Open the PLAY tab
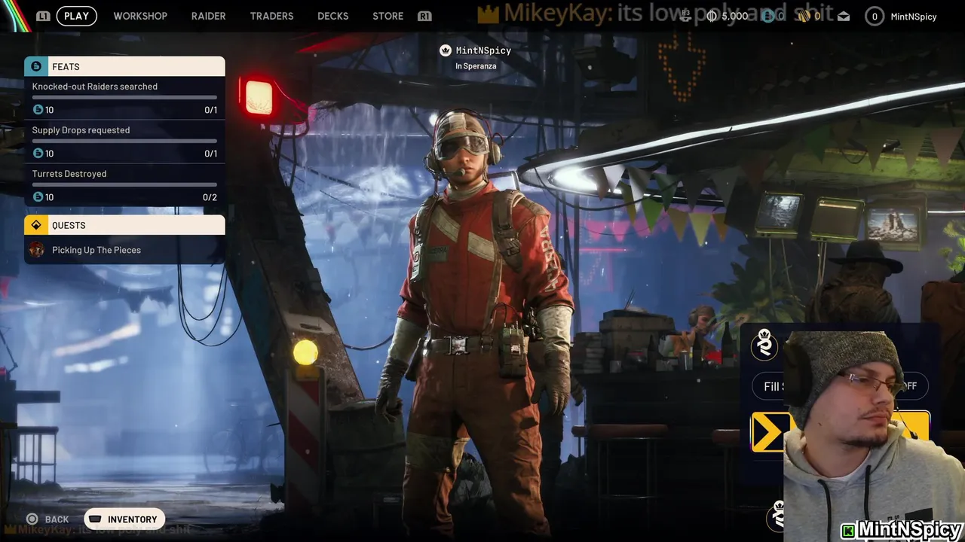 76,16
